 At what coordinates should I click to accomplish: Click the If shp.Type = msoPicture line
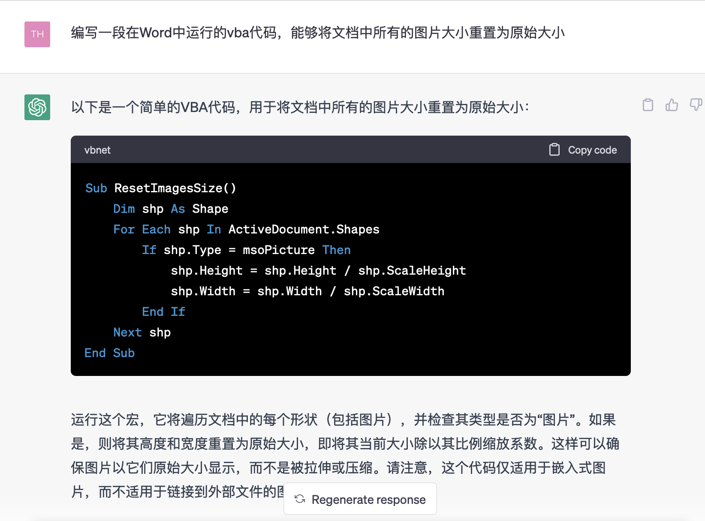tap(246, 250)
